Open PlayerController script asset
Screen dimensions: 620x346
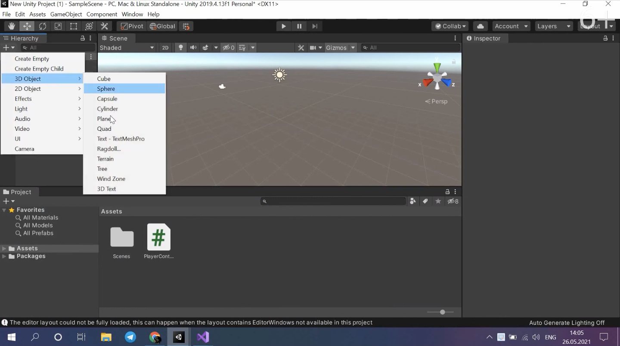158,238
